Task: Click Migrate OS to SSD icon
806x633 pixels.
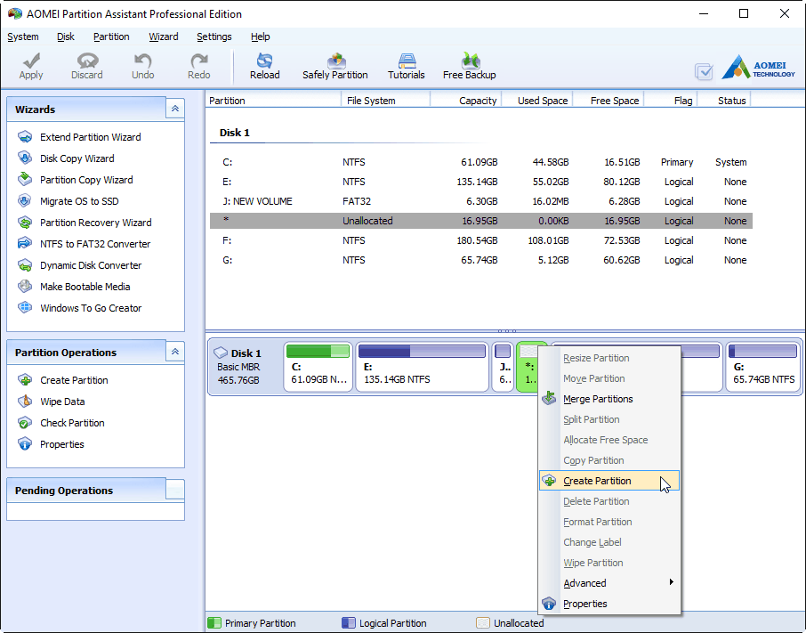Action: (x=25, y=200)
